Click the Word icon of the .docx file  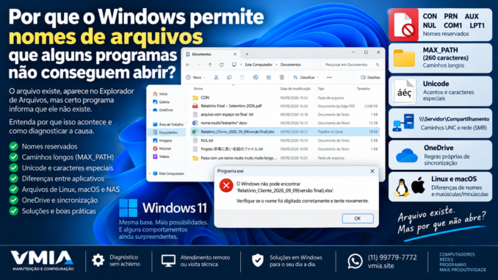tap(195, 123)
